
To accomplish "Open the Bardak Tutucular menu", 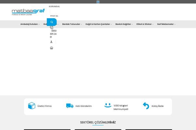I will click(x=71, y=24).
